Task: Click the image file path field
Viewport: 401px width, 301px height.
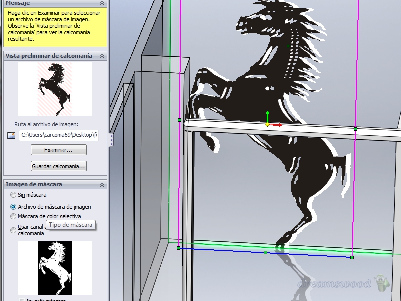Action: pyautogui.click(x=59, y=135)
